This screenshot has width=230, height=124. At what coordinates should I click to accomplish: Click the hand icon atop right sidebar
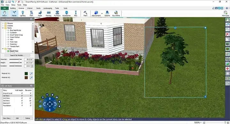click(x=227, y=20)
